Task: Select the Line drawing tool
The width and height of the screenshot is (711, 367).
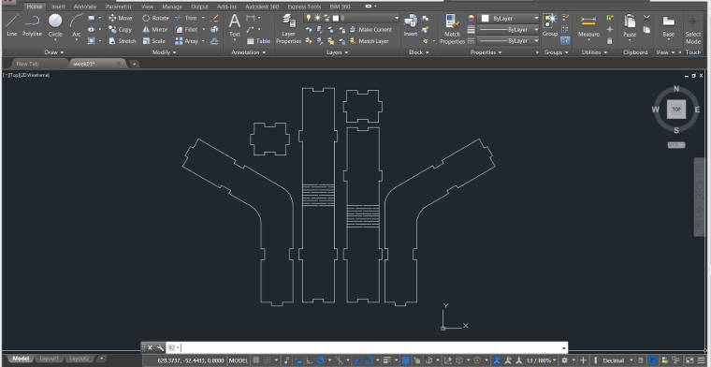Action: 12,25
